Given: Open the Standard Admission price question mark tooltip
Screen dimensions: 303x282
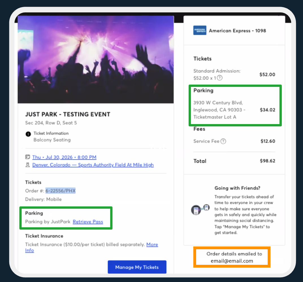Looking at the screenshot, I should (220, 78).
